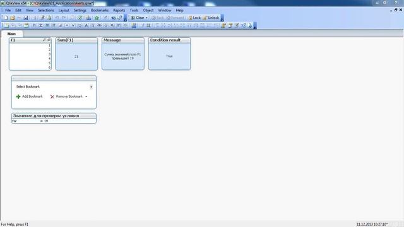Activate the context help question-mark icon
This screenshot has height=227, width=404.
point(120,18)
